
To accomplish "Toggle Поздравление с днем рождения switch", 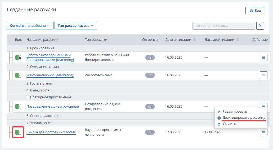I will pyautogui.click(x=18, y=107).
